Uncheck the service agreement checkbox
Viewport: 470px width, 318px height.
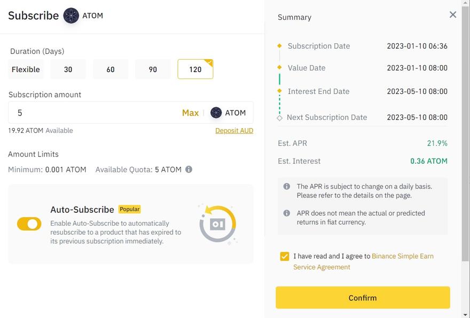tap(285, 257)
